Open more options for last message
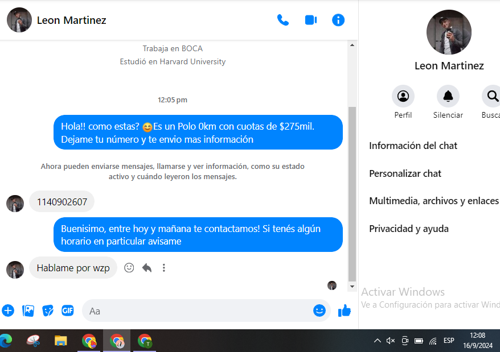 pyautogui.click(x=164, y=267)
